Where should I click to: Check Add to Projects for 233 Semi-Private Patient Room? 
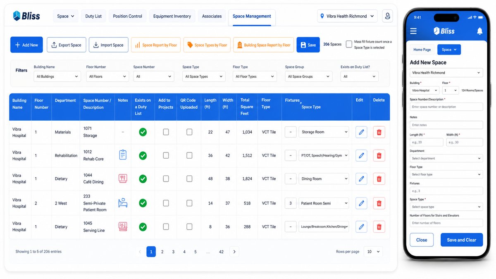click(166, 203)
